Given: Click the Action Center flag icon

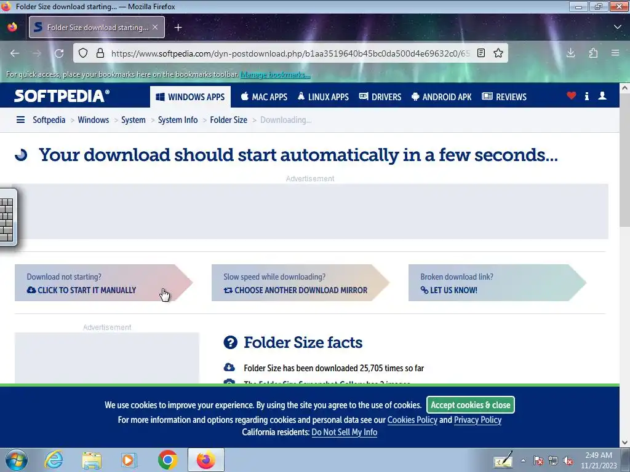Looking at the screenshot, I should click(538, 461).
